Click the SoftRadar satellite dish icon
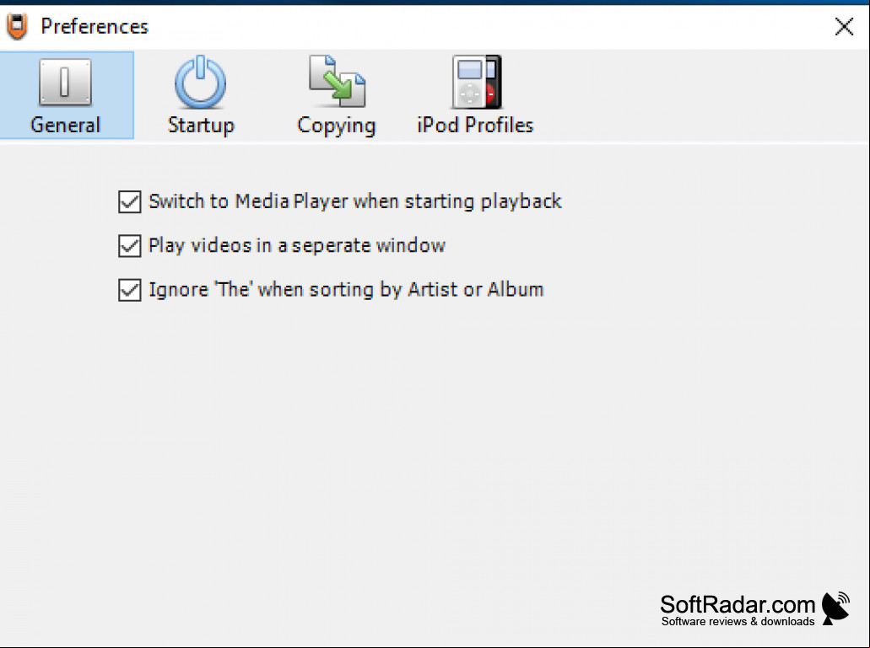This screenshot has height=648, width=870. pos(836,608)
